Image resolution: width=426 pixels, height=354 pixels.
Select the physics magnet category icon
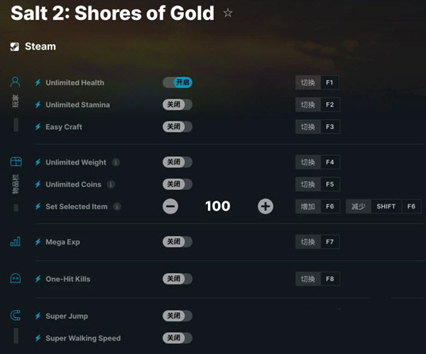coord(16,316)
